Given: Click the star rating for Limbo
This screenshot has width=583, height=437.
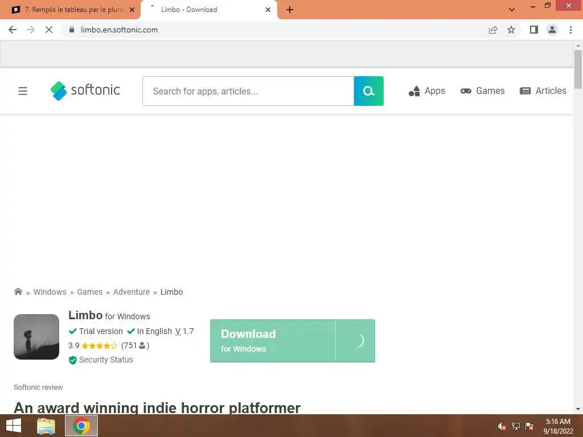Looking at the screenshot, I should [x=99, y=345].
